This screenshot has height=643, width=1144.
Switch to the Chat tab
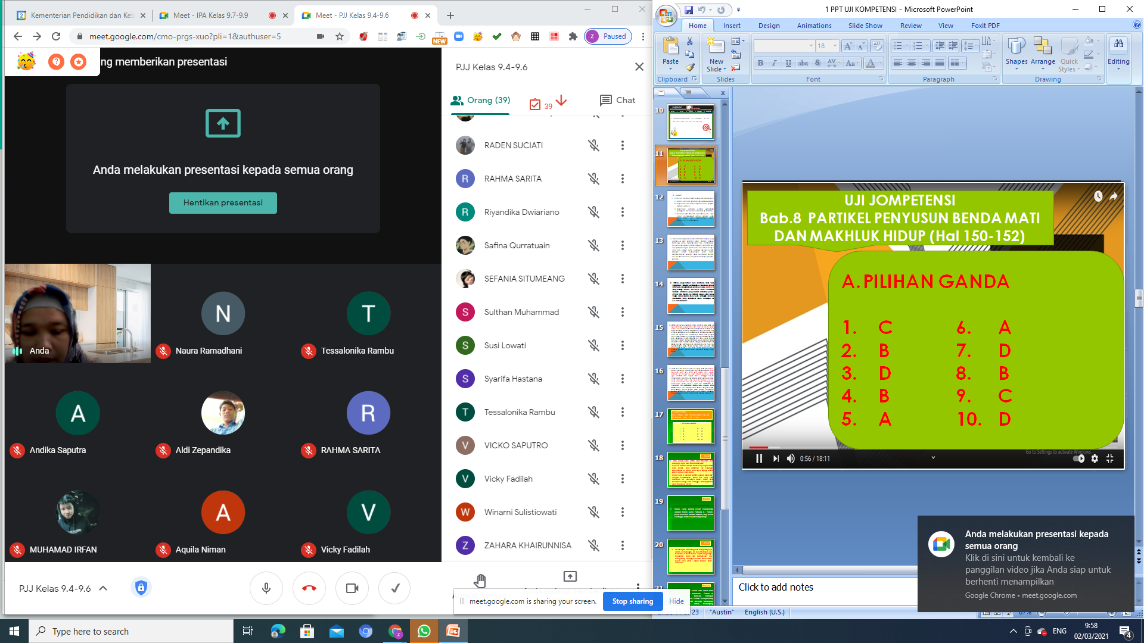(x=617, y=100)
